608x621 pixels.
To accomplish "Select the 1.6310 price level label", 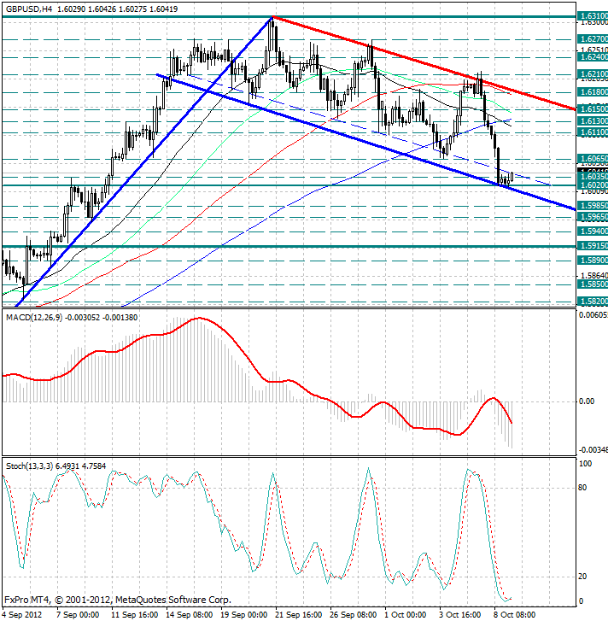I will [592, 16].
